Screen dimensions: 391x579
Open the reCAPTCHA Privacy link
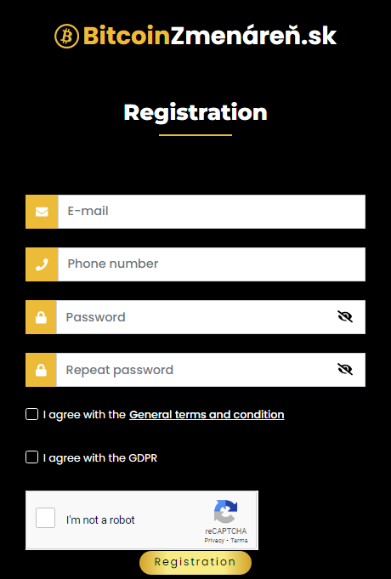click(214, 540)
